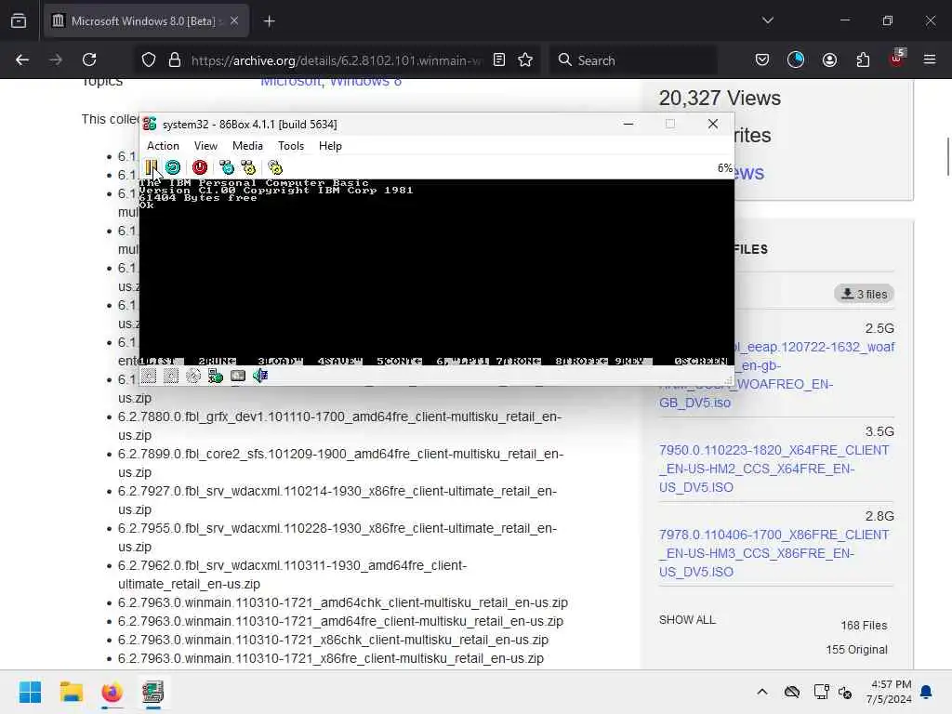Go back to the previous page

(x=22, y=60)
